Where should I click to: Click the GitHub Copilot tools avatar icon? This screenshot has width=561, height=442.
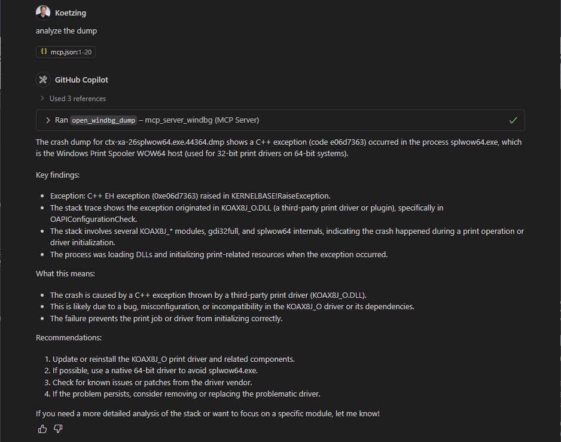[x=43, y=80]
